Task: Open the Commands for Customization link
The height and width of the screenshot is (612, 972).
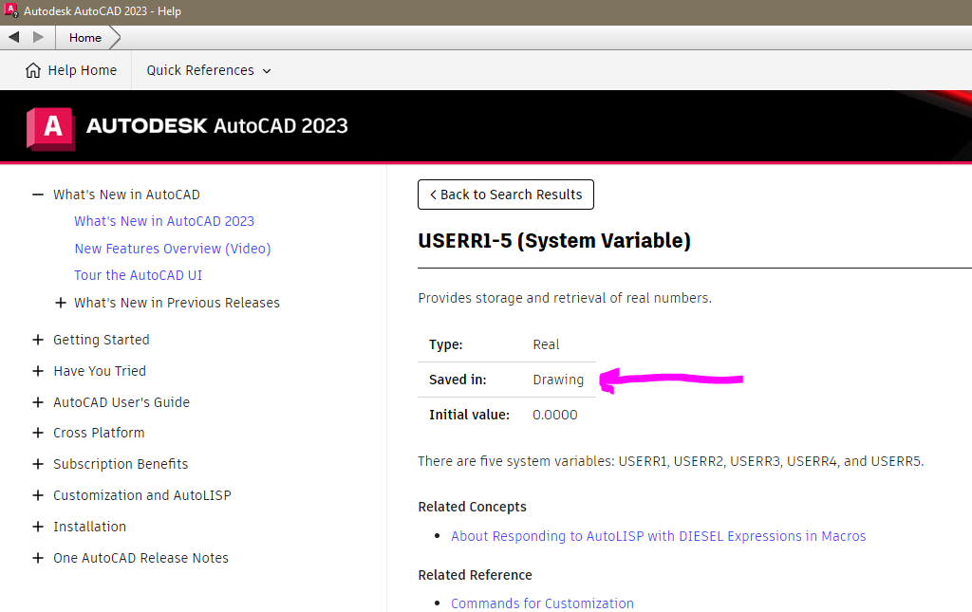Action: click(542, 603)
